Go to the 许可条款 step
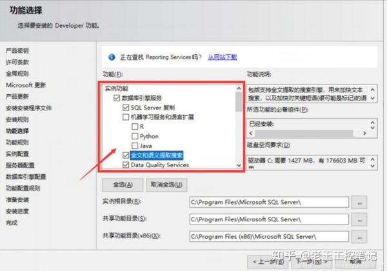 (17, 62)
